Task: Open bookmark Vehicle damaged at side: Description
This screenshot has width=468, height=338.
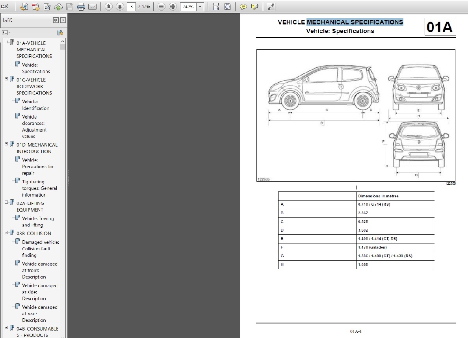Action: 39,292
